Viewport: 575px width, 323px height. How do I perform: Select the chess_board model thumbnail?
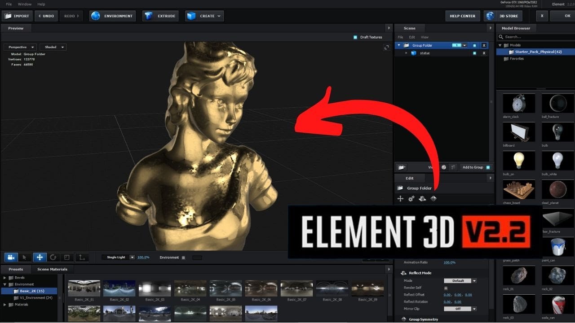click(519, 190)
